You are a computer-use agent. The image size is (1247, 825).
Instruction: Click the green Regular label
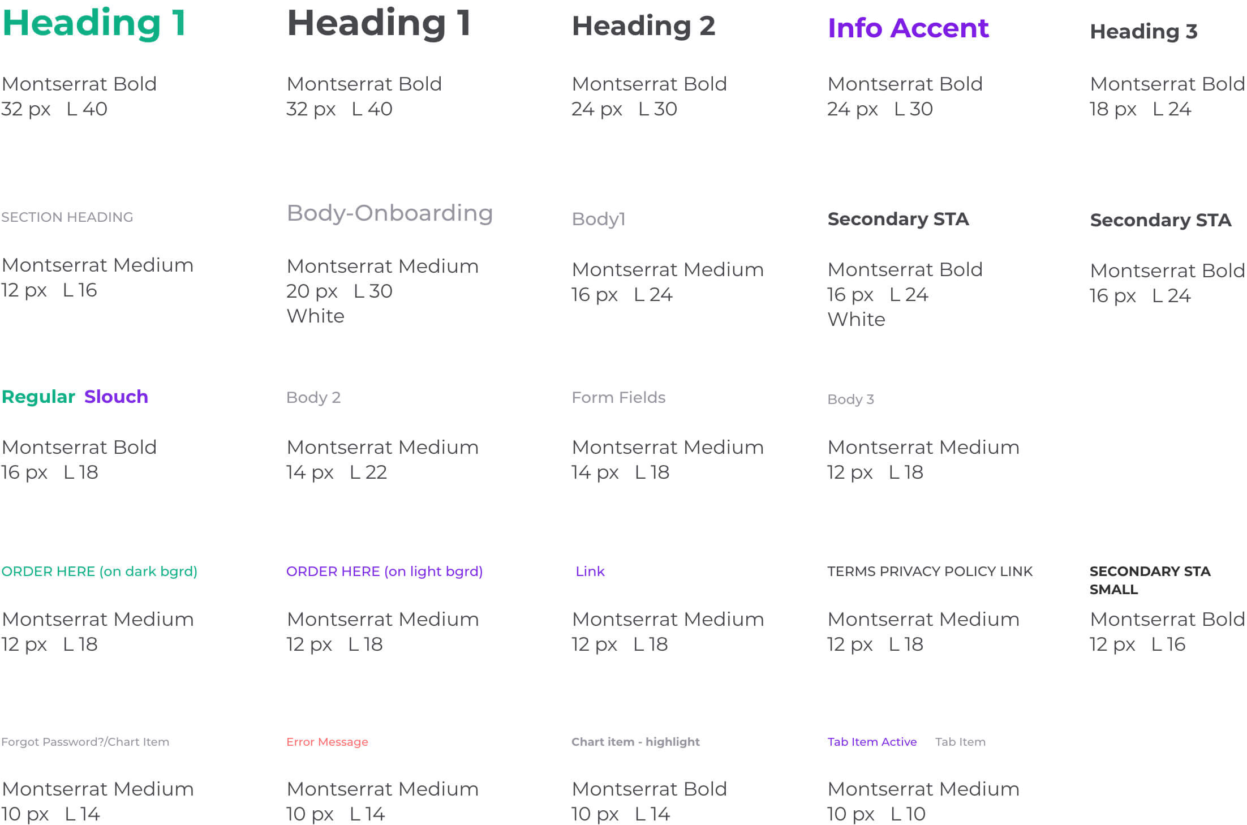[x=38, y=397]
